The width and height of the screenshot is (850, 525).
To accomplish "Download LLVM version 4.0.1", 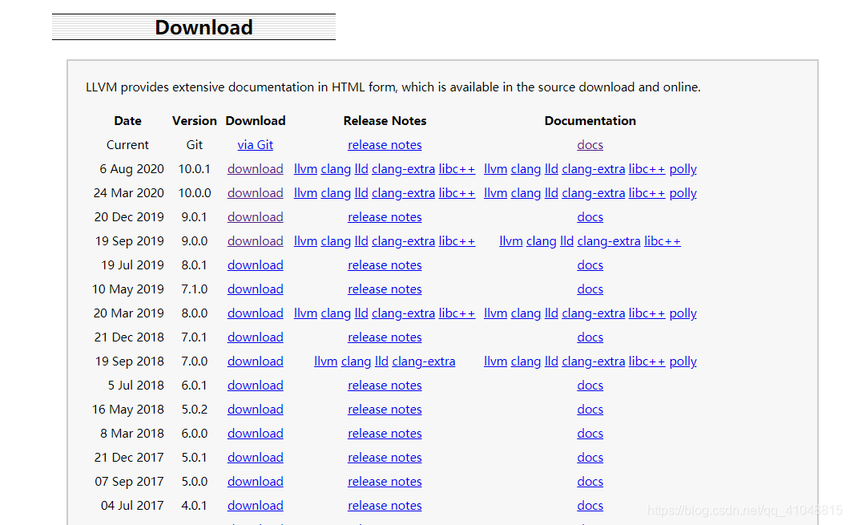I will coord(255,506).
